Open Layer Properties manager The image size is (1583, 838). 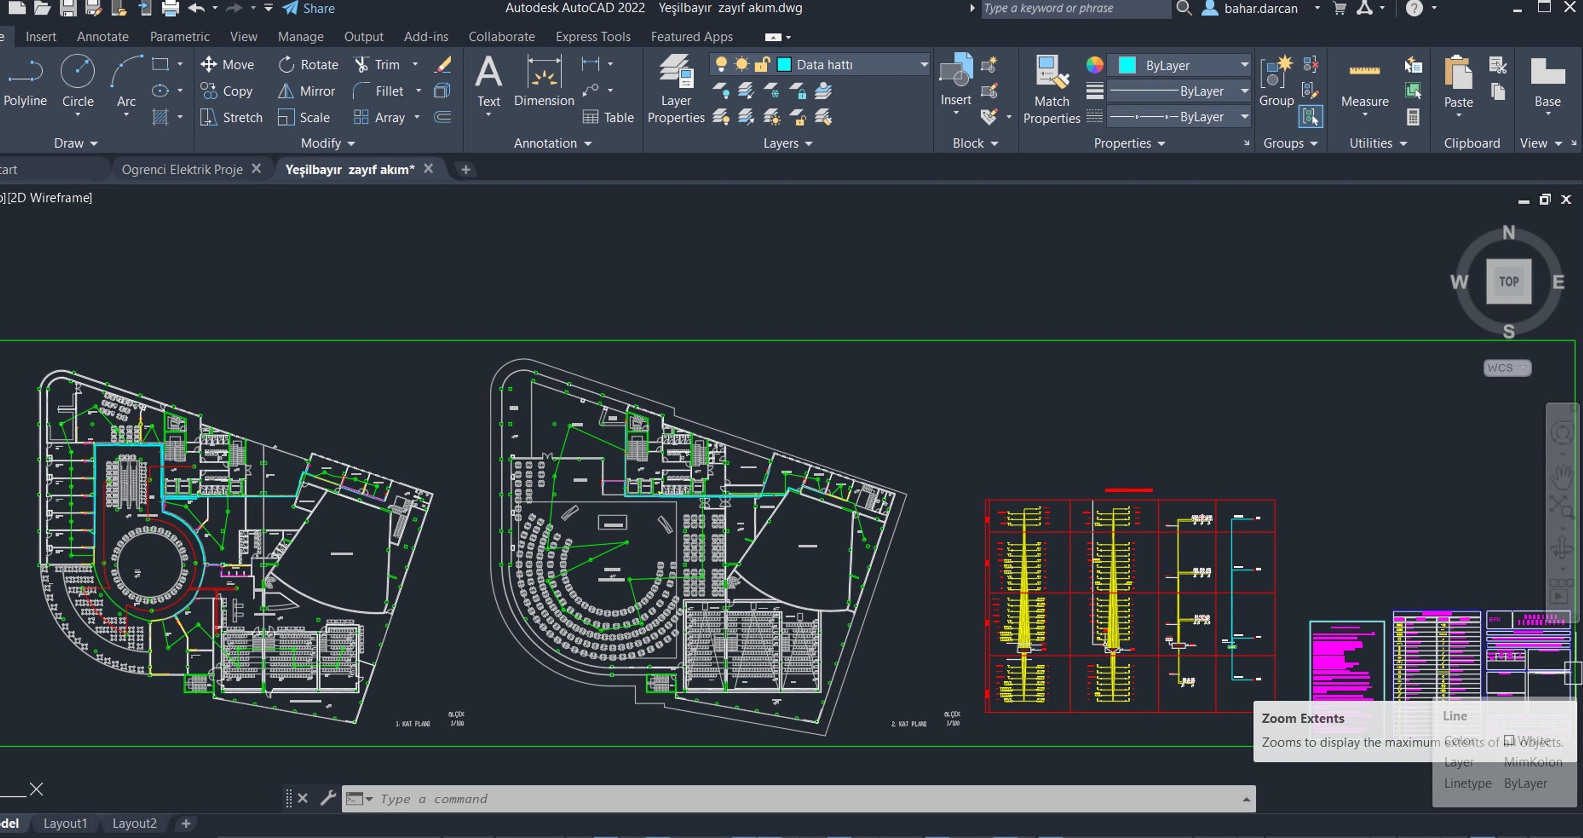pyautogui.click(x=676, y=89)
